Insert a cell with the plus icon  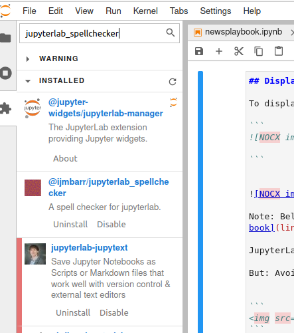(x=219, y=51)
